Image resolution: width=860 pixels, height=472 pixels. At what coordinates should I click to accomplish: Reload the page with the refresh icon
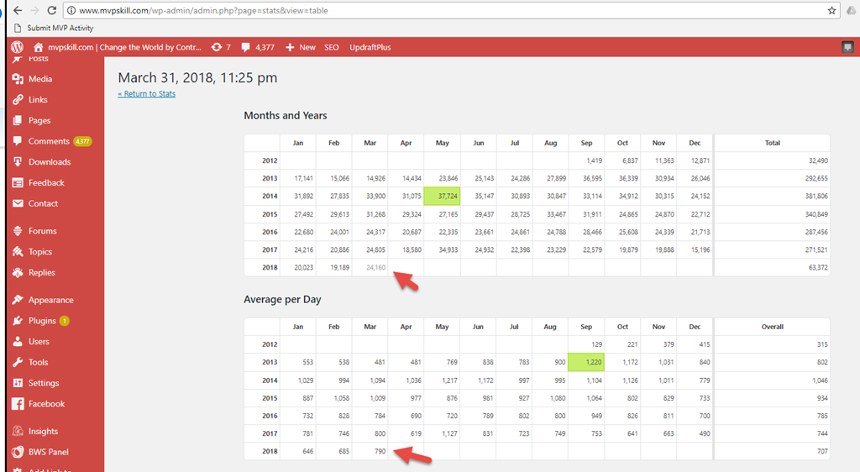point(51,10)
